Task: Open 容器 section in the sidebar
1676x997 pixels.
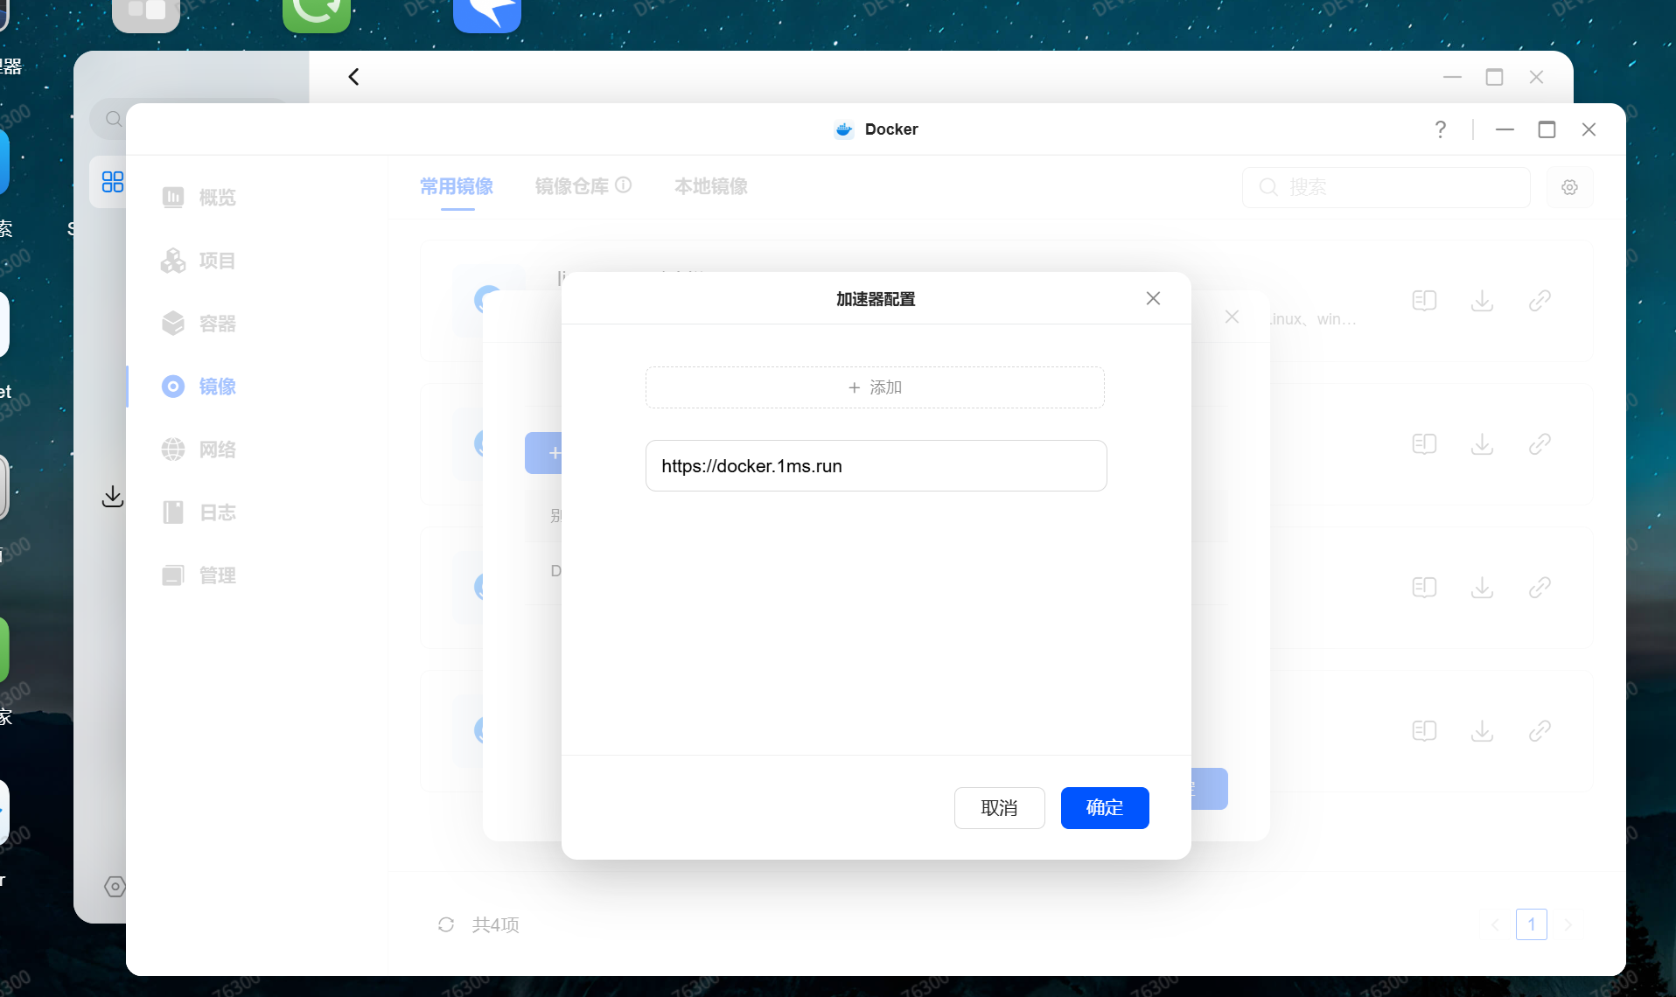Action: click(x=199, y=324)
